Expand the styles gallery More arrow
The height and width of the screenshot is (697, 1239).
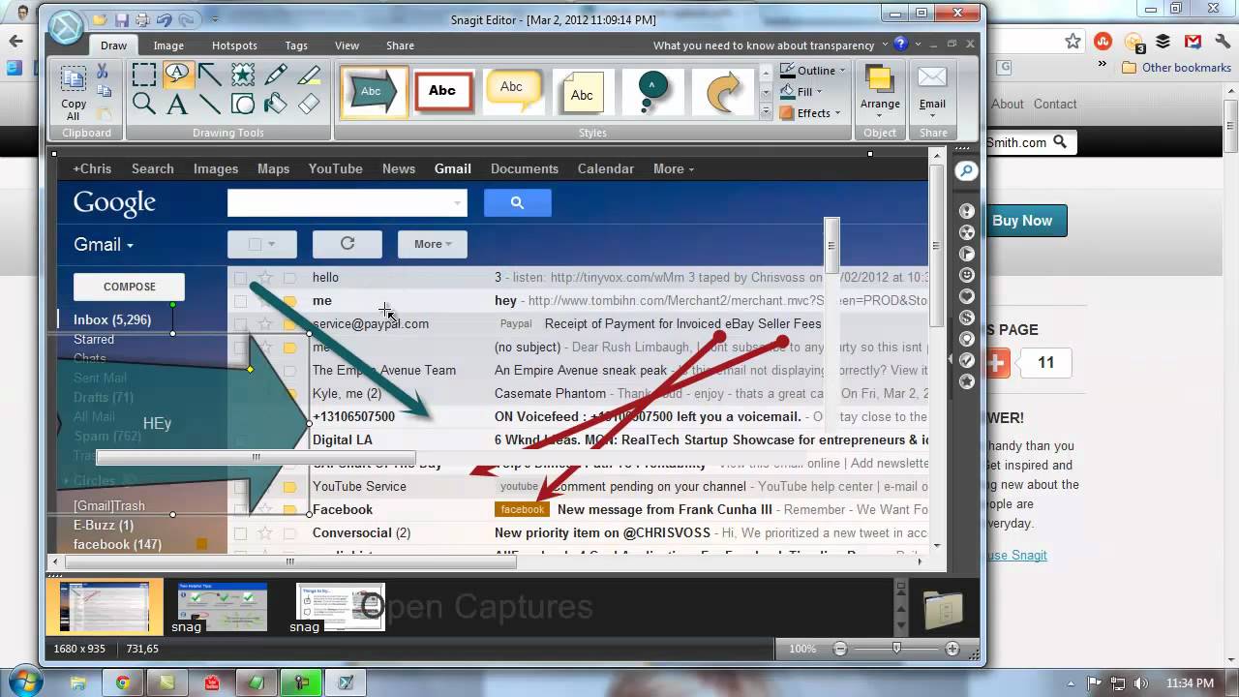(766, 112)
